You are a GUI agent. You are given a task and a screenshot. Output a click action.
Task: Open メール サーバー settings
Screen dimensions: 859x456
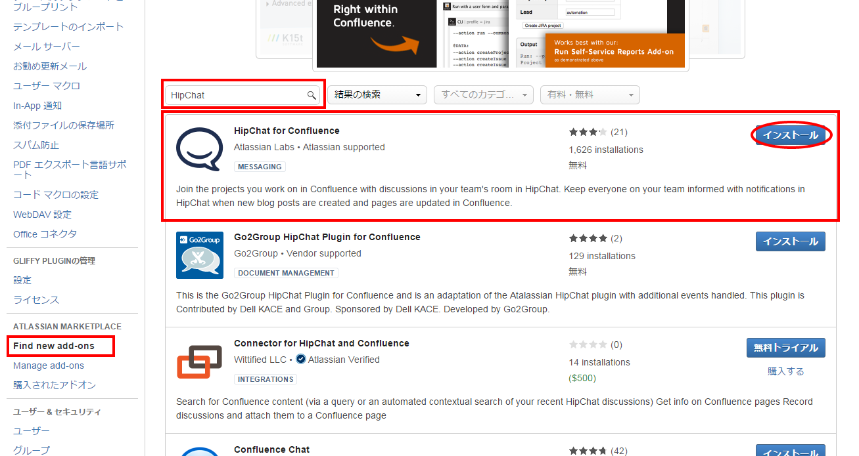point(47,47)
